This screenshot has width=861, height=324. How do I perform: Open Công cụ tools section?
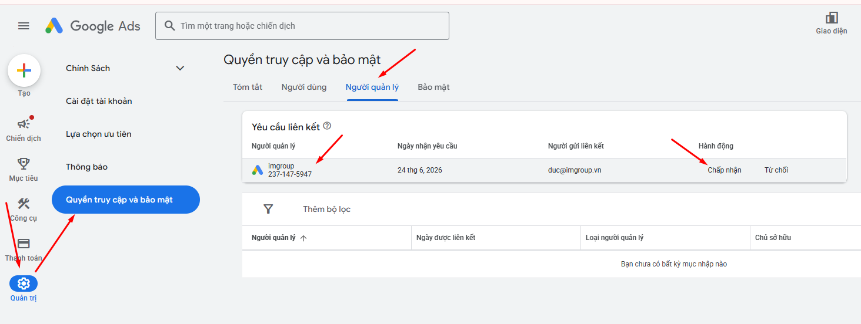tap(24, 209)
